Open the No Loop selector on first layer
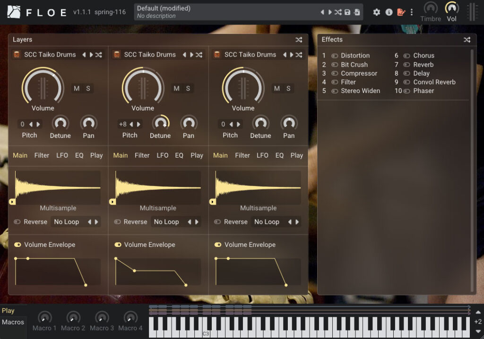The width and height of the screenshot is (484, 339). [x=66, y=222]
